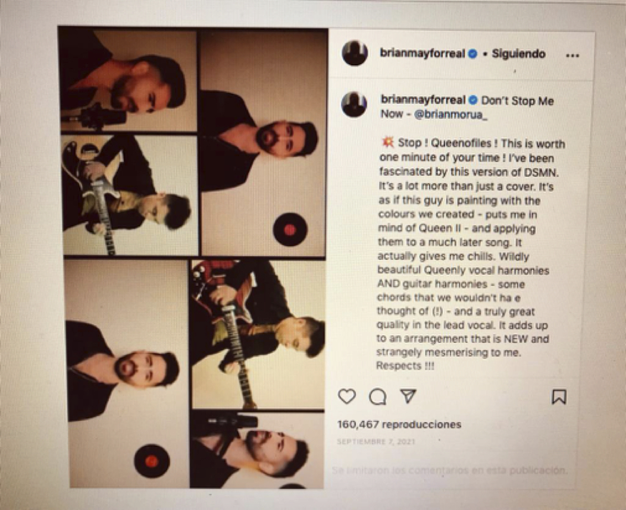Viewport: 626px width, 510px height.
Task: Click the verified badge beside header username
Action: click(x=472, y=54)
